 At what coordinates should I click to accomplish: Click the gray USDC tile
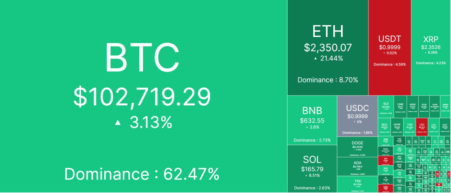point(357,116)
